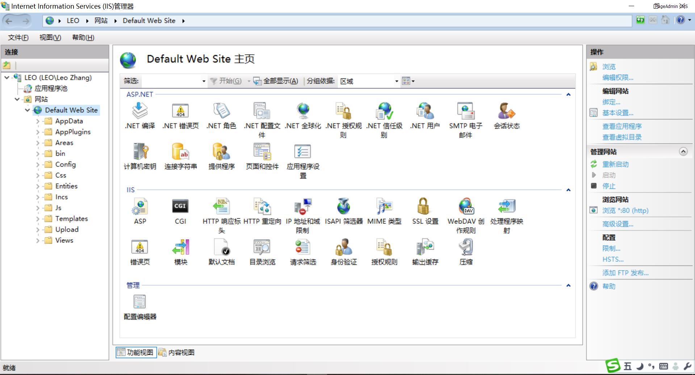Expand the Templates folder in tree
The height and width of the screenshot is (375, 695).
pos(38,219)
